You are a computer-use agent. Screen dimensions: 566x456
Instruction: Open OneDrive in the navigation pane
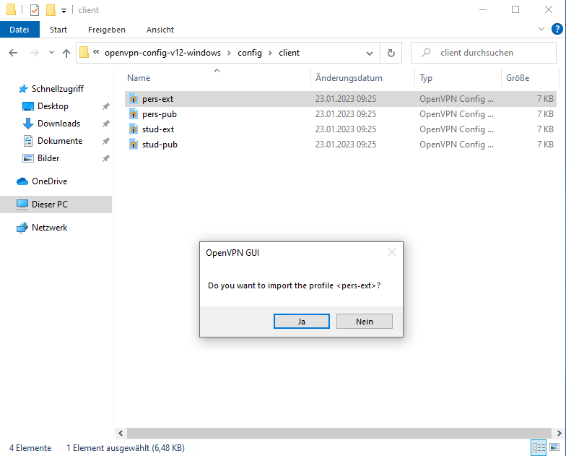click(x=49, y=181)
